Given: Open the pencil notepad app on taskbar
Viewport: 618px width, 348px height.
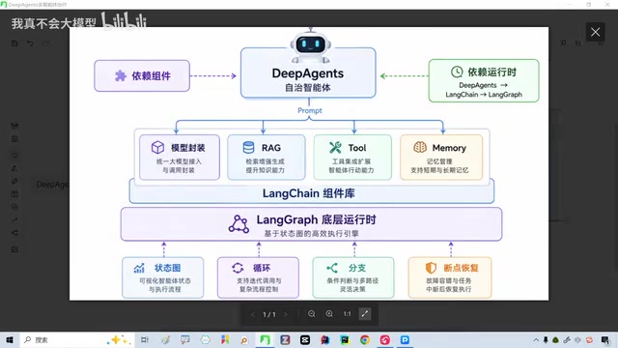Looking at the screenshot, I should (165, 339).
